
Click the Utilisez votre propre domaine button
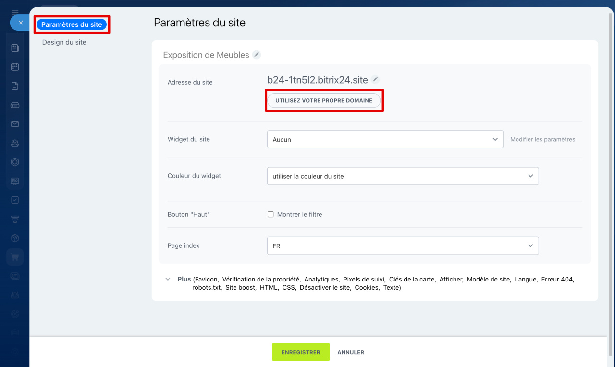(x=324, y=101)
